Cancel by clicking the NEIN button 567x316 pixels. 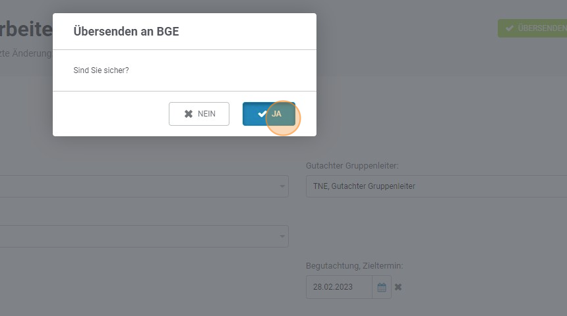coord(199,114)
